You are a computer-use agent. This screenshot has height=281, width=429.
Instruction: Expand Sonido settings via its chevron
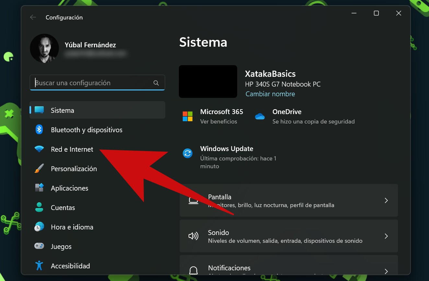386,236
